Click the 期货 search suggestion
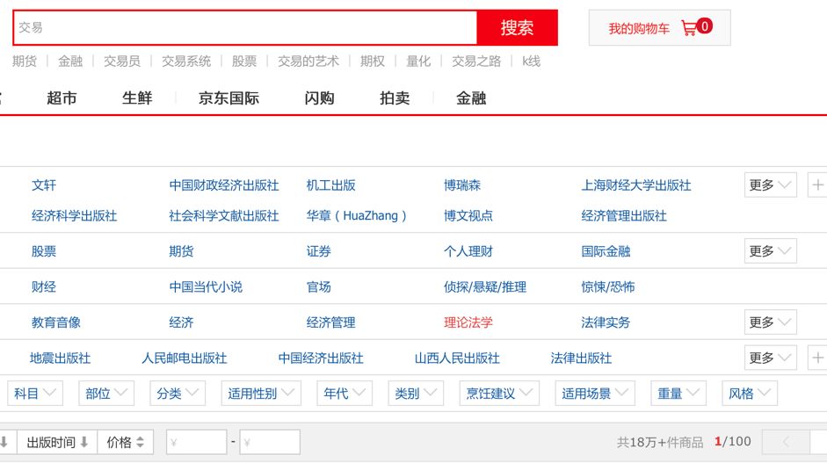 pyautogui.click(x=25, y=61)
